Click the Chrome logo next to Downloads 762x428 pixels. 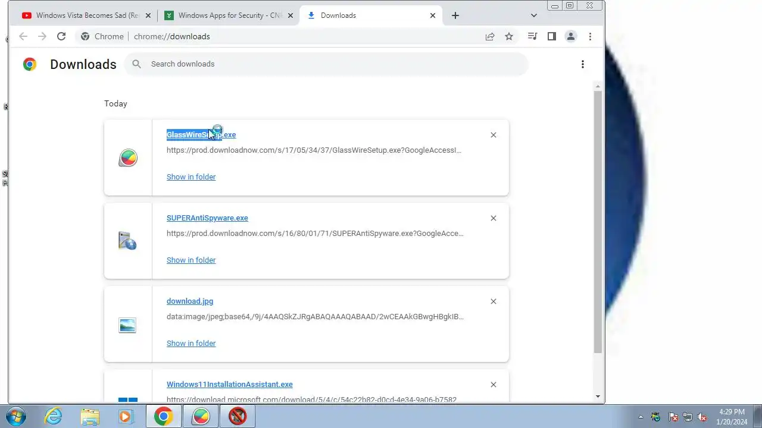(x=30, y=64)
